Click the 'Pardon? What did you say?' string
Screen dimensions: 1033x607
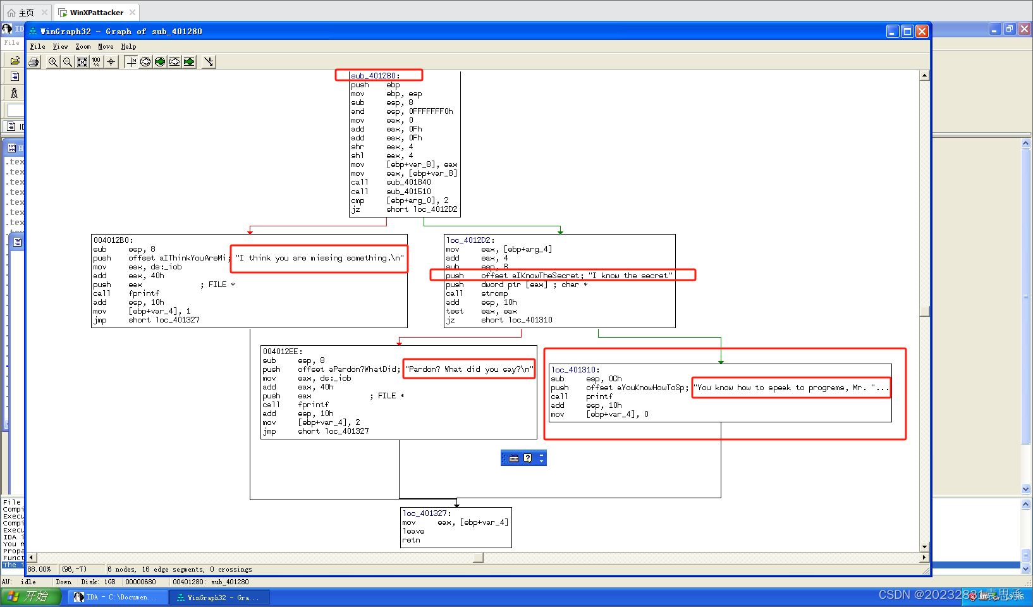click(469, 369)
